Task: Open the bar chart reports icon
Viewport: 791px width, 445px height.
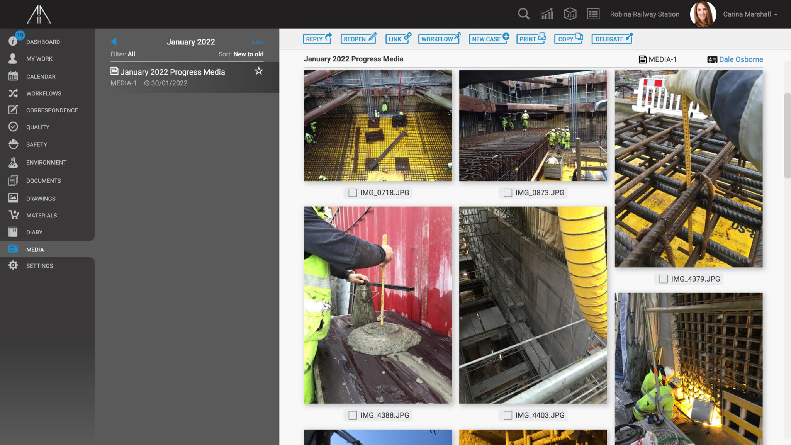Action: click(x=547, y=14)
